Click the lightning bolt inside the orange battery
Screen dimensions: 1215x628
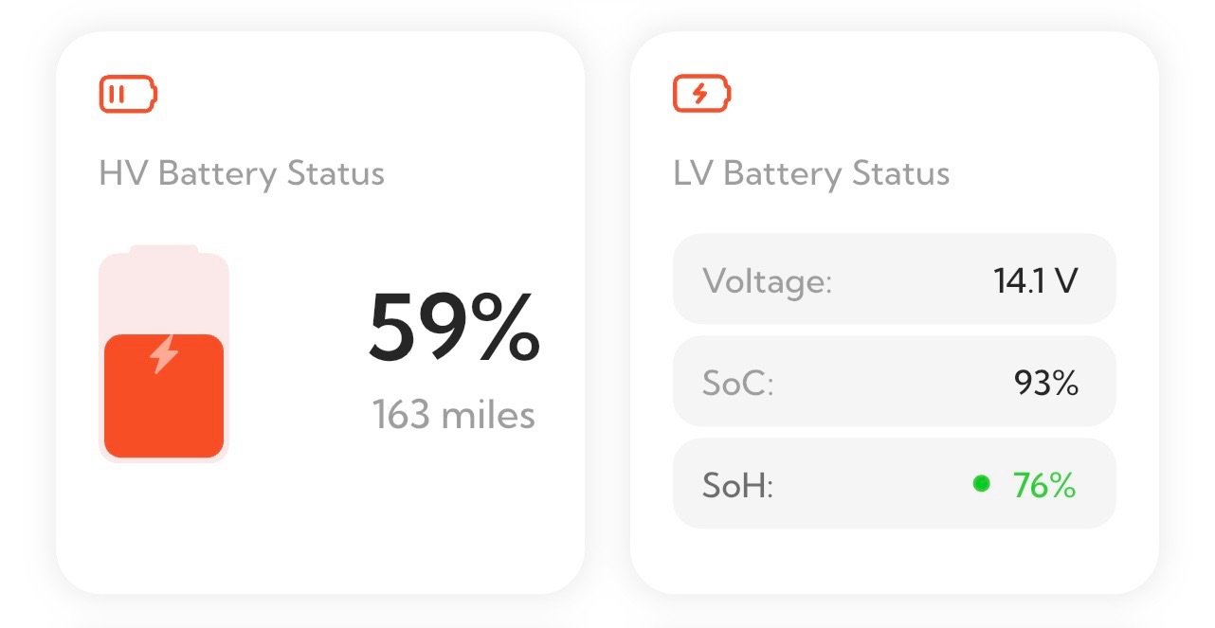165,353
